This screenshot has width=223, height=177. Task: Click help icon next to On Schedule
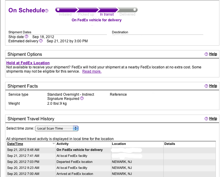46,11
